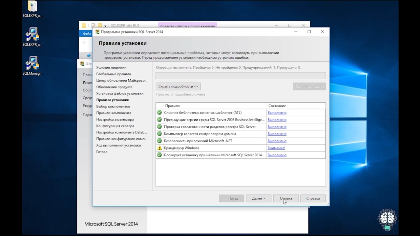Select the Готово step in sidebar
420x236 pixels.
(x=102, y=152)
